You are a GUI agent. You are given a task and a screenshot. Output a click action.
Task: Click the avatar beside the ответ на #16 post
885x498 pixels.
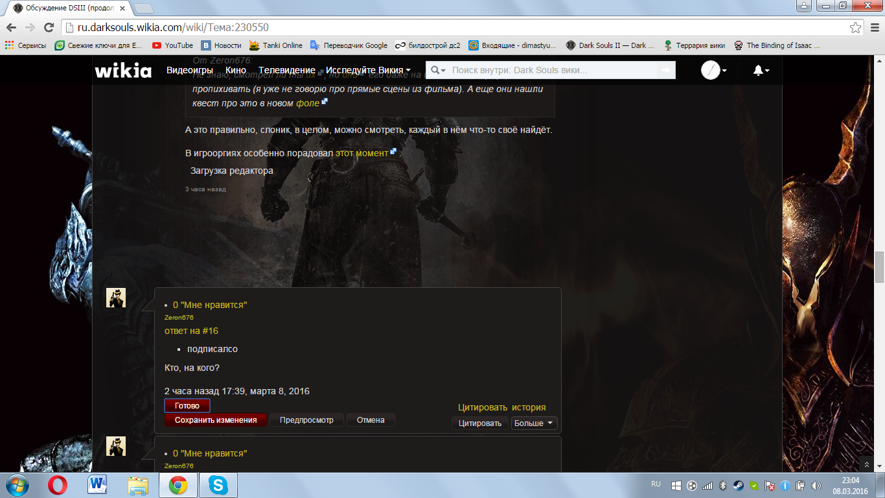(x=116, y=298)
